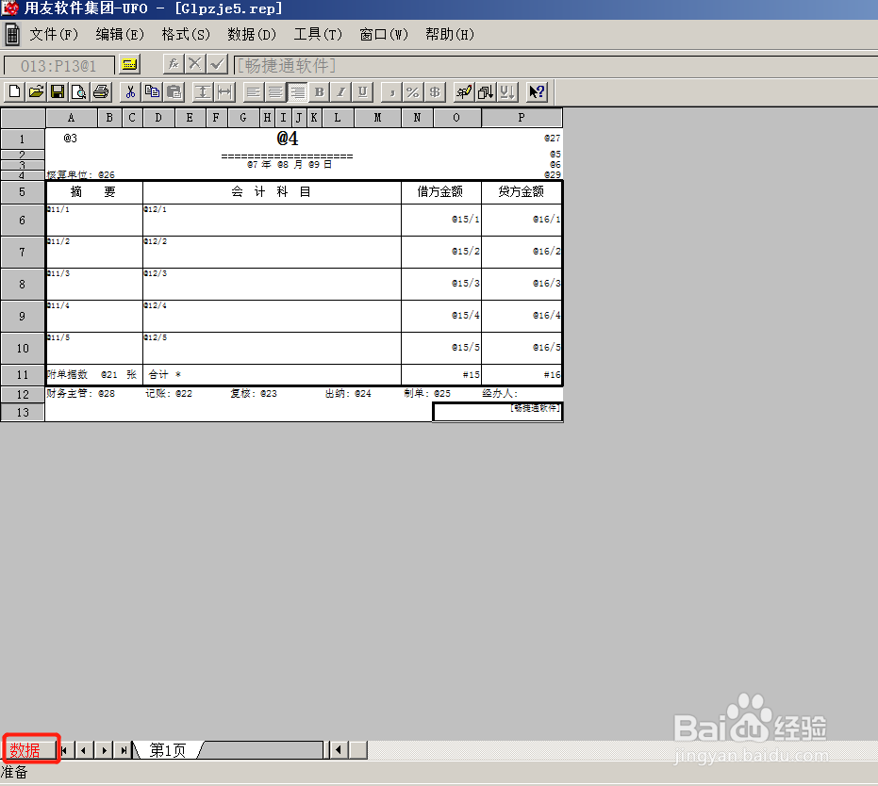
Task: Select row 13 header
Action: pyautogui.click(x=23, y=412)
